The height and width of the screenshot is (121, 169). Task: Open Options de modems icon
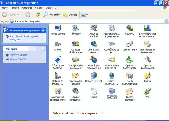click(58, 76)
